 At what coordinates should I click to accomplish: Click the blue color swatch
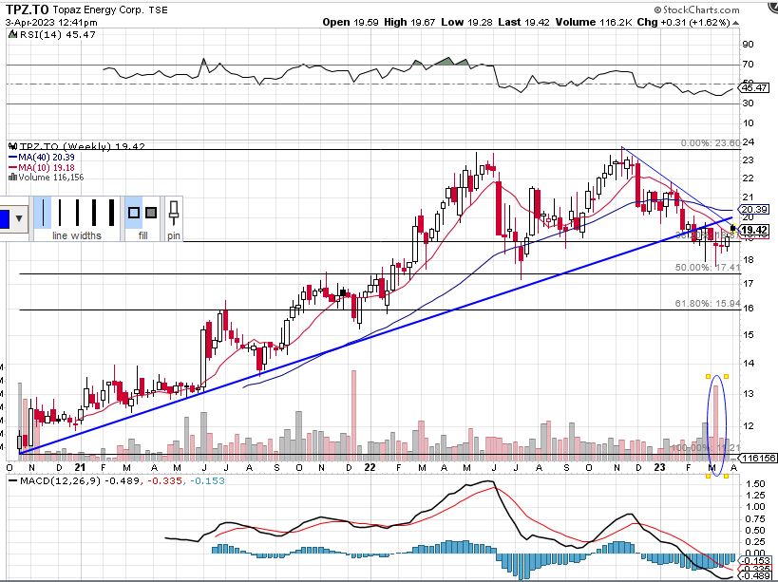pyautogui.click(x=4, y=219)
